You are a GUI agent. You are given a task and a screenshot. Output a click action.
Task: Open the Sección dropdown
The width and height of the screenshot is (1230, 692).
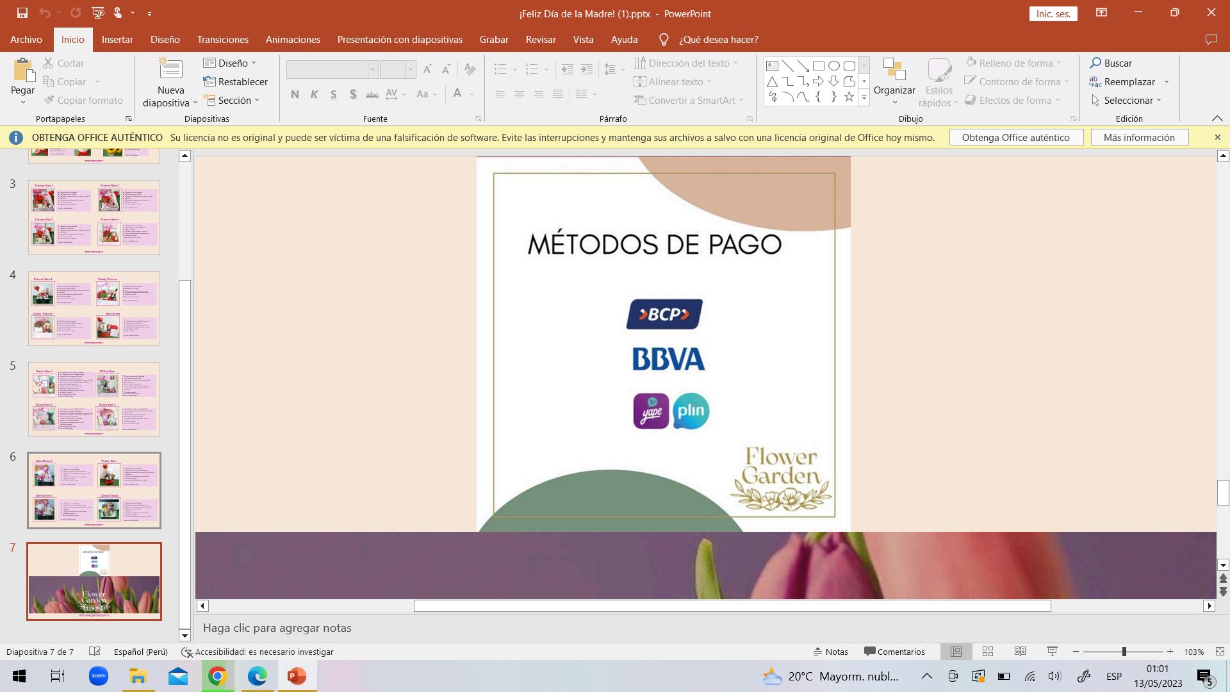pos(232,100)
